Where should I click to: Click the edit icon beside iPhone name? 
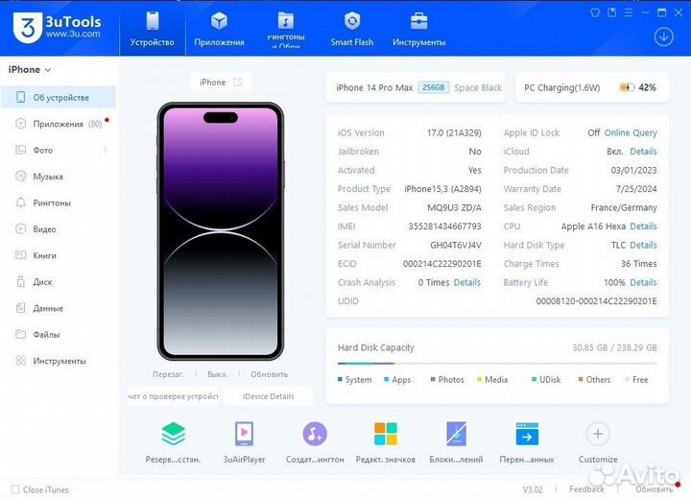click(238, 82)
